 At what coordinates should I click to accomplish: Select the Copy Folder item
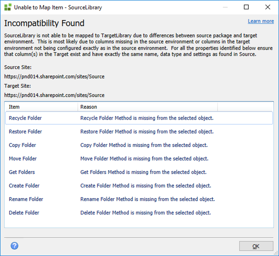[22, 145]
